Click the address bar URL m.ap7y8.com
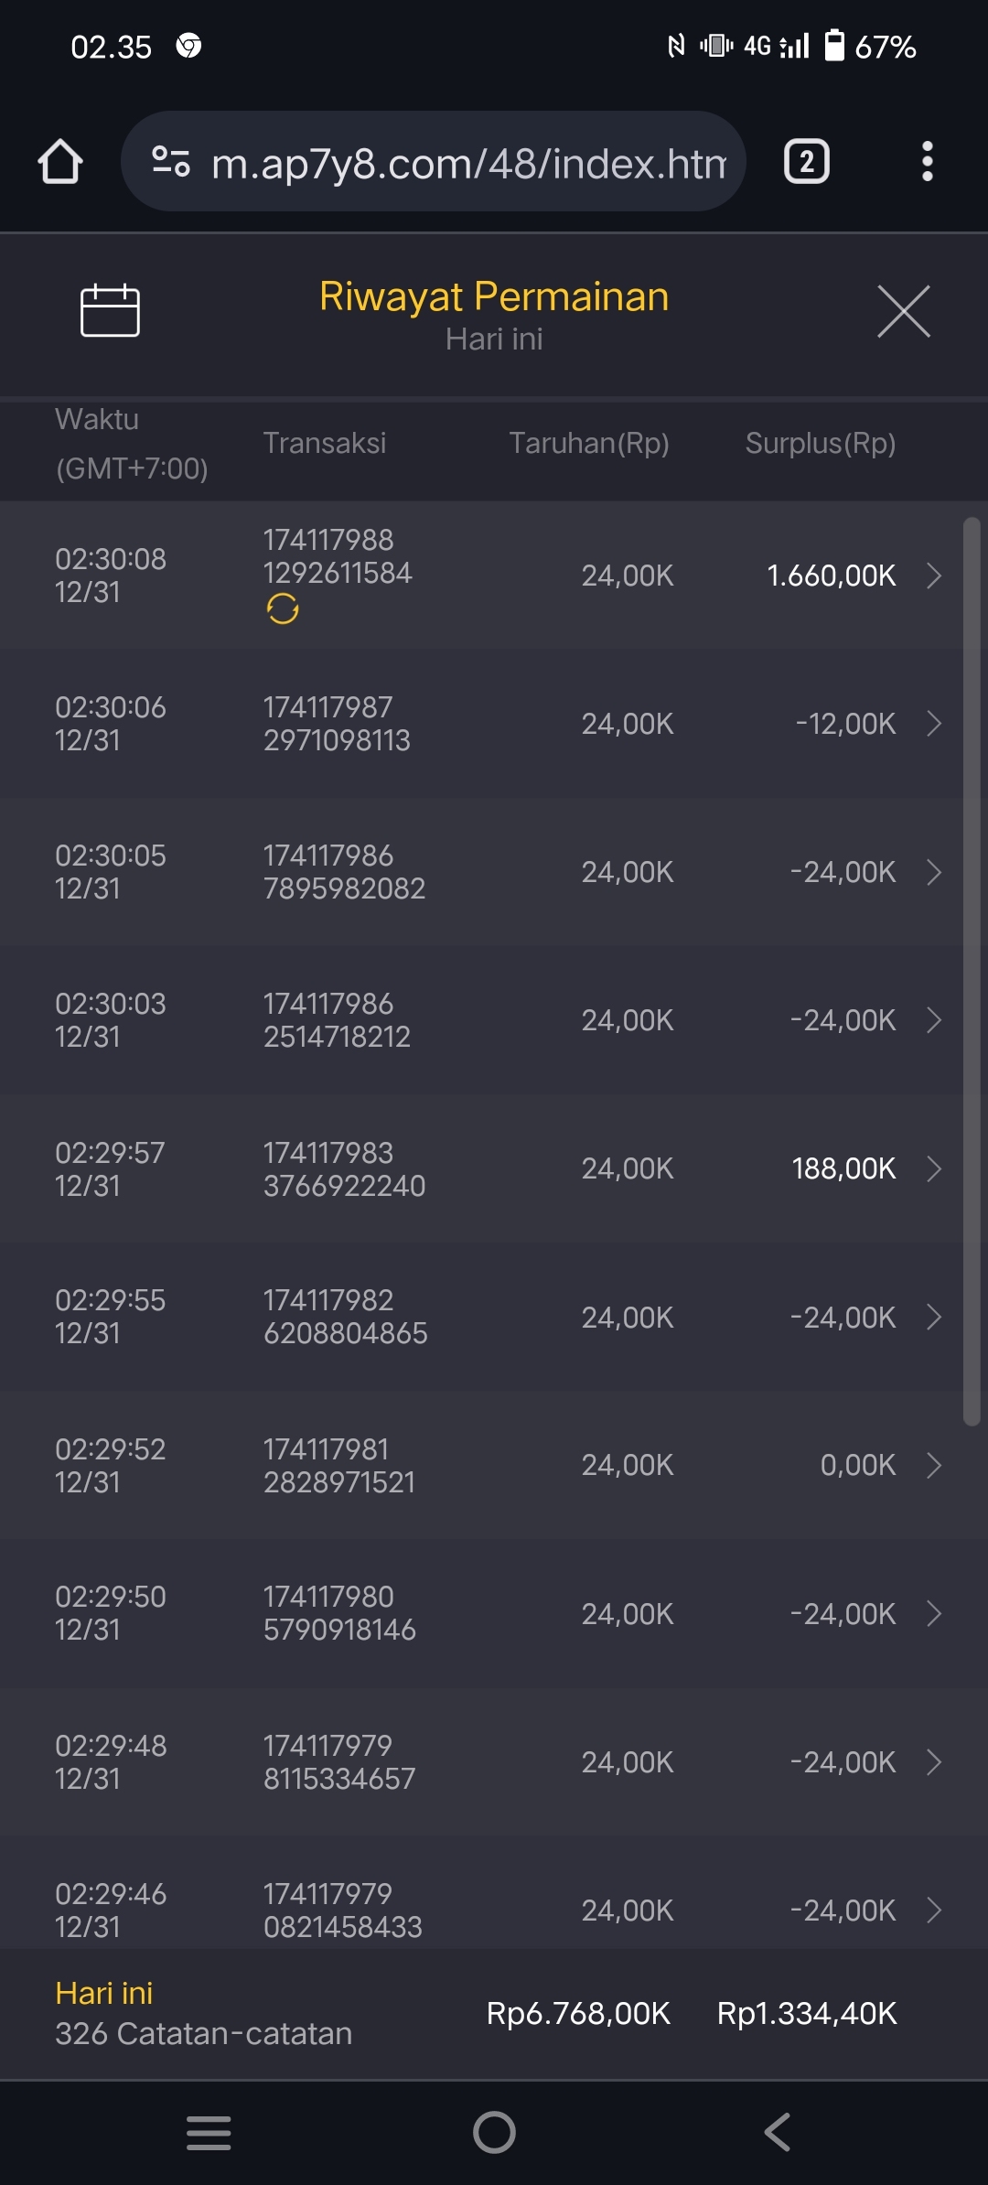This screenshot has width=988, height=2185. click(x=467, y=163)
